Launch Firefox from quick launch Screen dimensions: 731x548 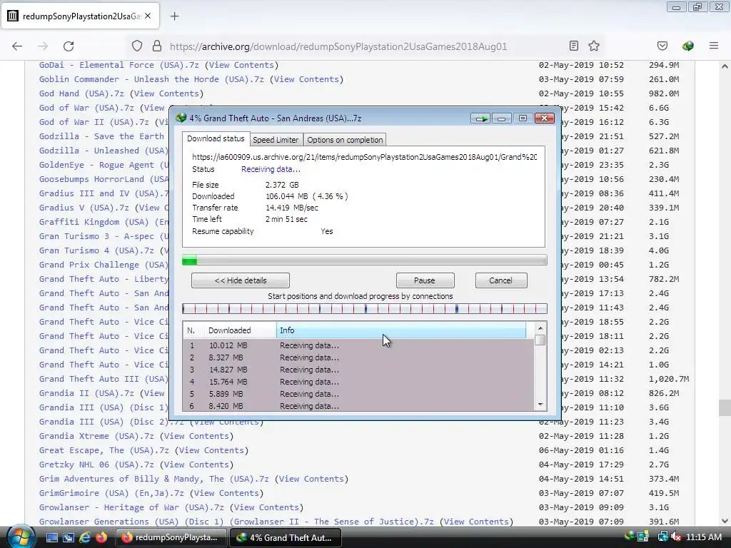pyautogui.click(x=101, y=538)
